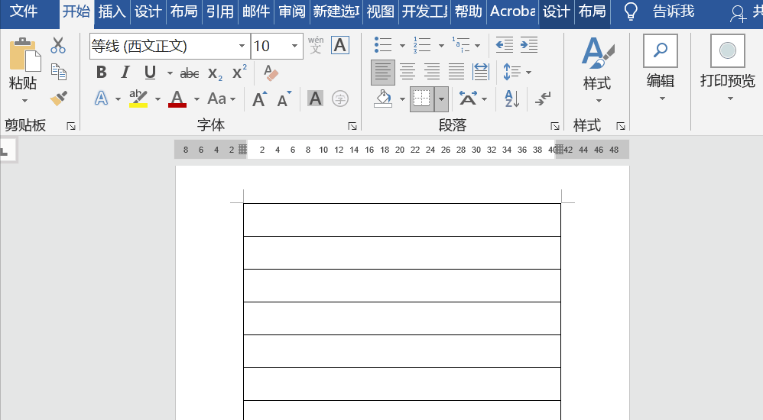The width and height of the screenshot is (763, 420).
Task: Switch to the 引用 (References) tab
Action: (x=220, y=11)
